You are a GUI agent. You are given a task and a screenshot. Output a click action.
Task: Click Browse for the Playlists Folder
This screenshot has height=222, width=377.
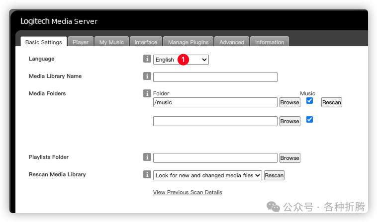click(x=290, y=158)
